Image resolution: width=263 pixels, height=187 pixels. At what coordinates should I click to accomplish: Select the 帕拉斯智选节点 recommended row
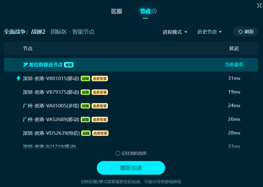click(x=131, y=65)
